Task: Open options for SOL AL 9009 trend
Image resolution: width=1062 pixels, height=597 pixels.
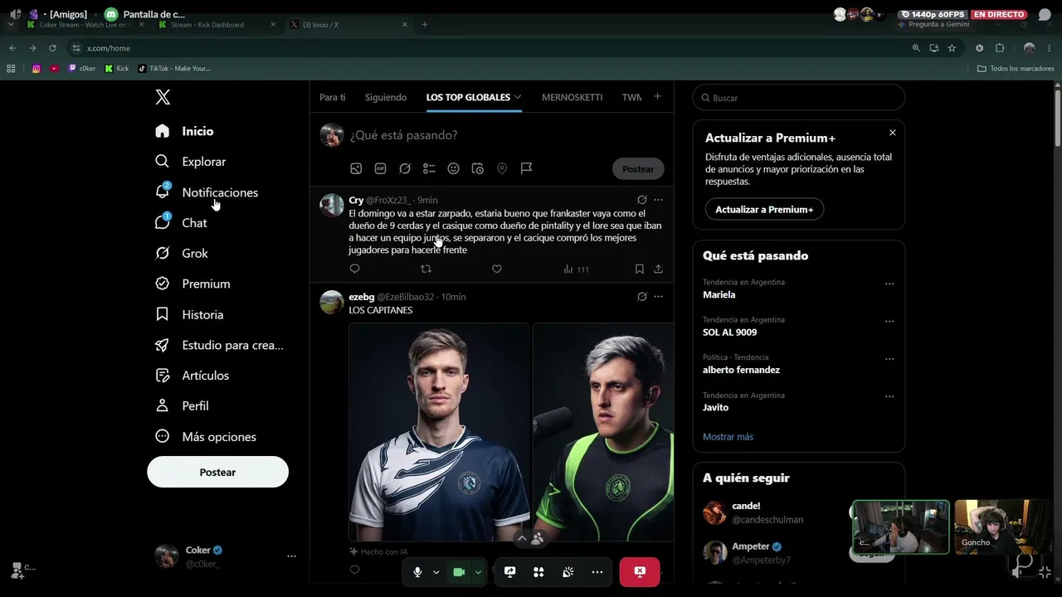Action: (889, 321)
